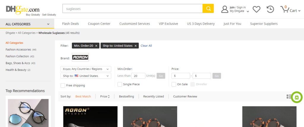Sort results by Best Match
Screen dimensions: 304x127
[83, 97]
